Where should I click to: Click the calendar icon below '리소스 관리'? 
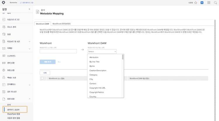pyautogui.click(x=4, y=34)
